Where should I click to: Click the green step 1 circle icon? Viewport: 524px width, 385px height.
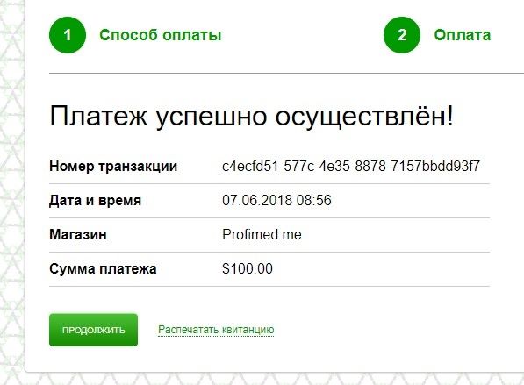68,35
